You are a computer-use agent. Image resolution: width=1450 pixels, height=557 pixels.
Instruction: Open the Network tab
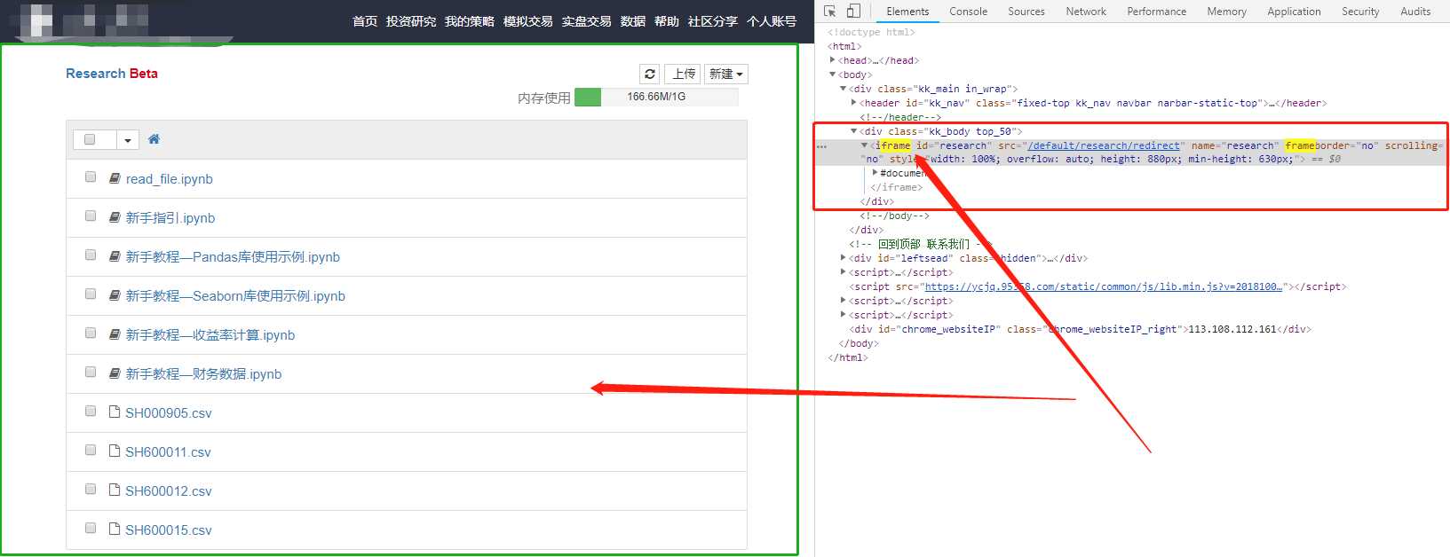coord(1086,12)
